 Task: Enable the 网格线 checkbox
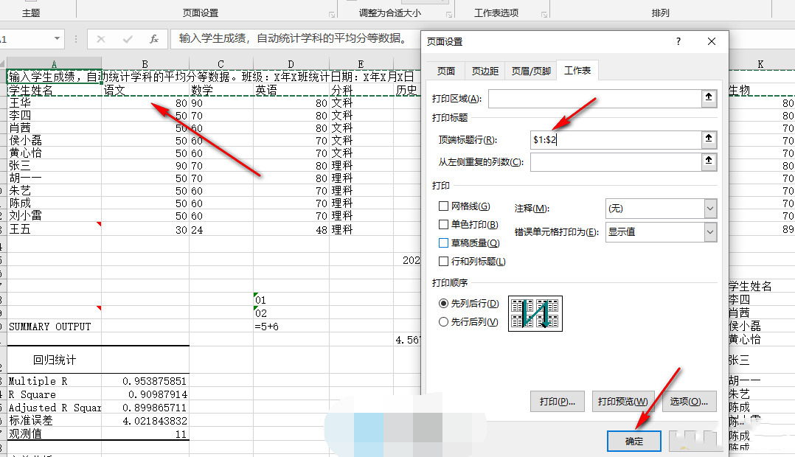(444, 207)
